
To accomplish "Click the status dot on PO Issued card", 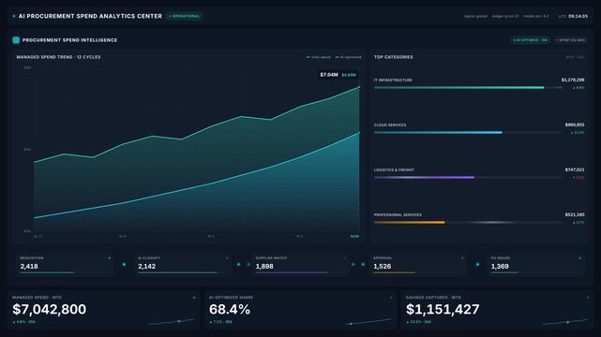I will 580,258.
